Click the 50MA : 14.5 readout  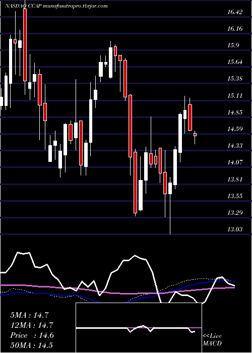pos(32,345)
